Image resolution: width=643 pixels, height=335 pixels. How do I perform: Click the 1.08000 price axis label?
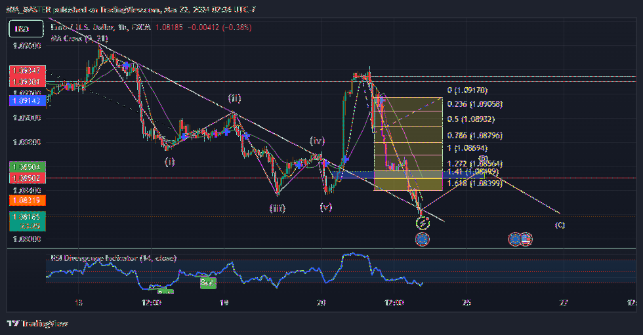click(27, 239)
